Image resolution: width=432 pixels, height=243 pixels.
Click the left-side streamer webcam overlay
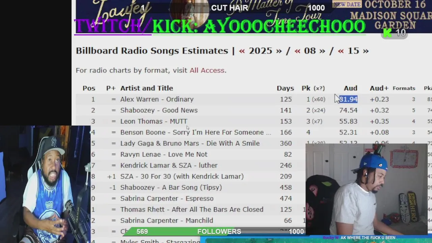[45, 184]
